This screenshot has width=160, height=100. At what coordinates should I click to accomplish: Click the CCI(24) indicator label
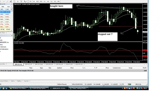click(x=19, y=43)
